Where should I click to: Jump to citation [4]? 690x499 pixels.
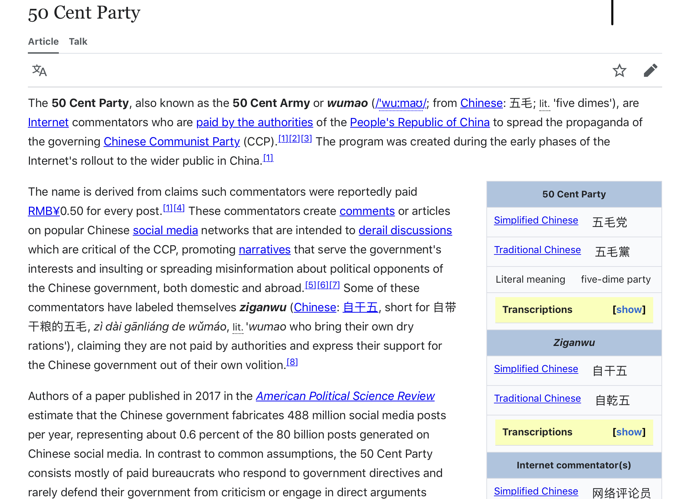(x=179, y=208)
